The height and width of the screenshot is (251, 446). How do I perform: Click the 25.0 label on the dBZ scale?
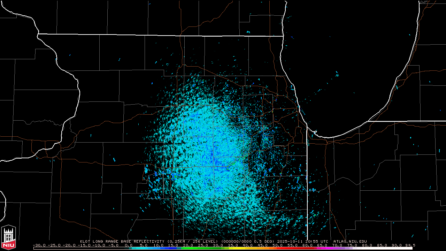pos(203,245)
